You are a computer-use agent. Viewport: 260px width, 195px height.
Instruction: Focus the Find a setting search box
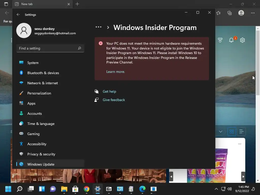50,48
